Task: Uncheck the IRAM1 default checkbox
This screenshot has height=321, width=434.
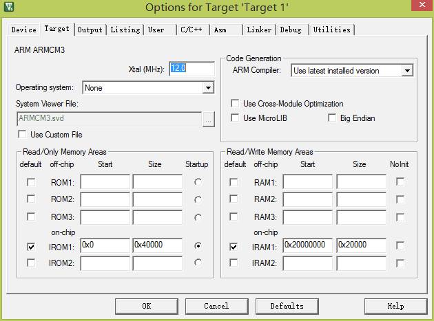Action: (234, 247)
